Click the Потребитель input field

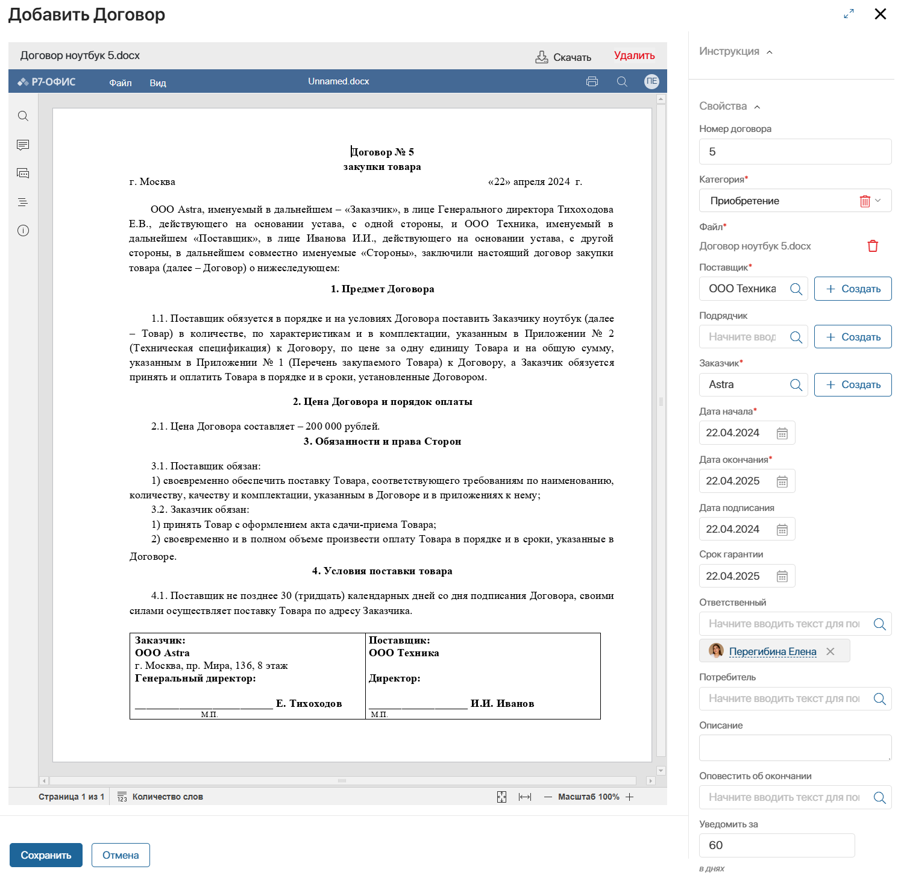click(795, 699)
